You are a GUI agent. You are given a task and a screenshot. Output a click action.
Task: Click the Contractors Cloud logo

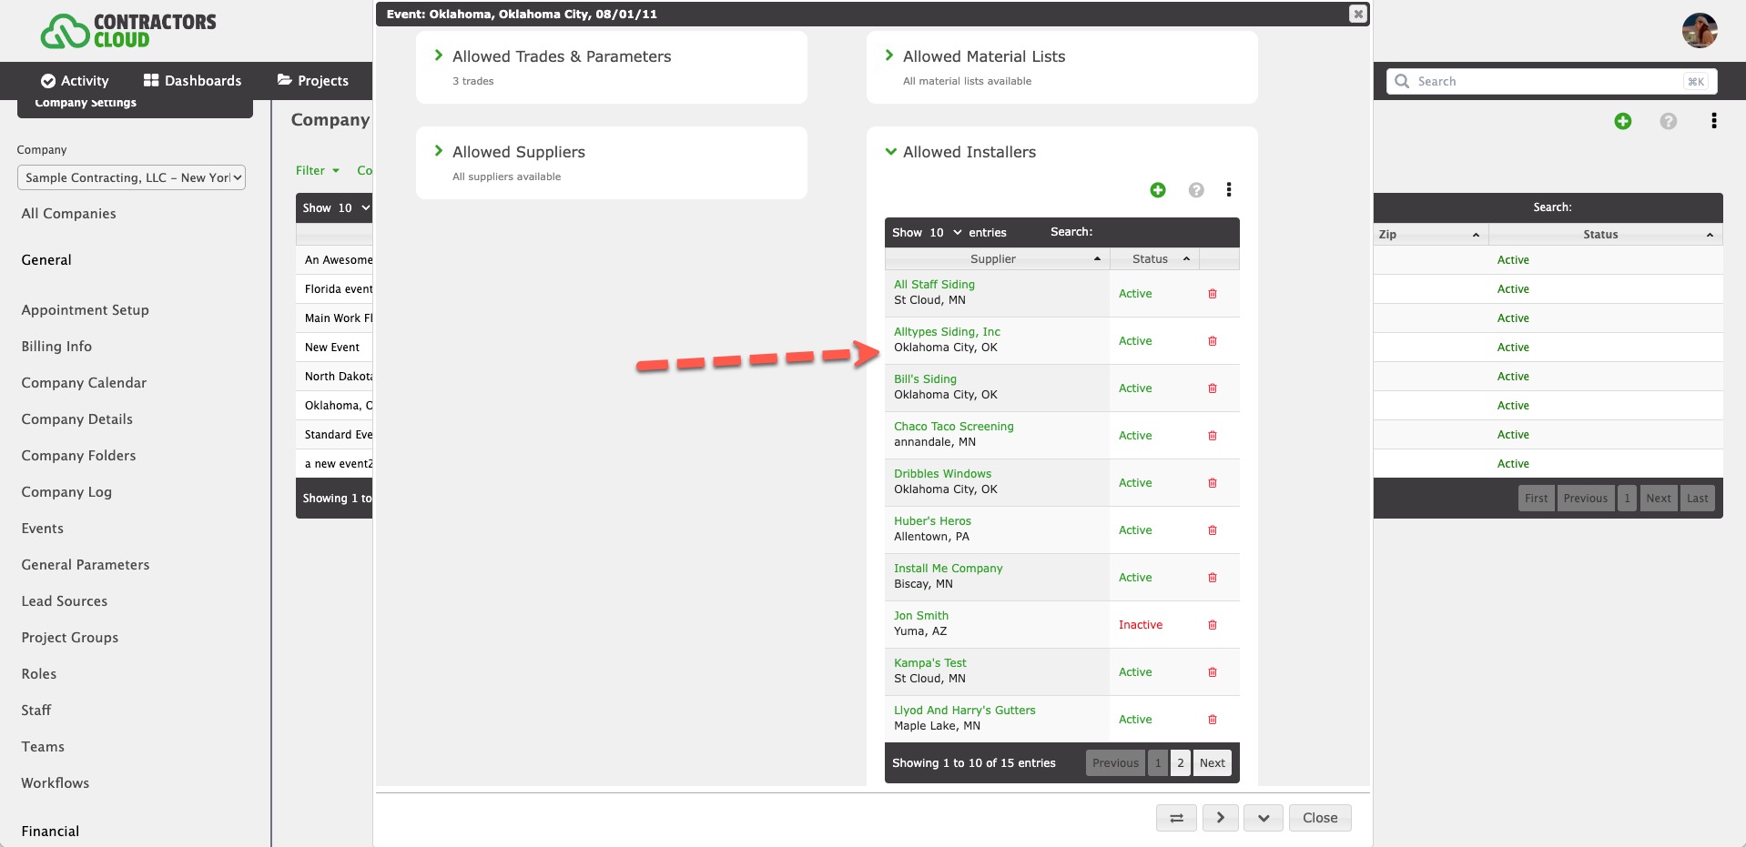pyautogui.click(x=128, y=31)
